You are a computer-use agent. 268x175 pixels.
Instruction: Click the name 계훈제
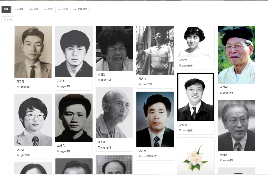[102, 142]
